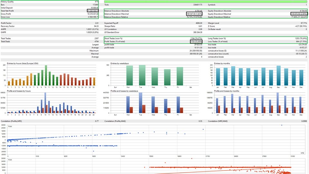This screenshot has height=174, width=309.
Task: Click the Total Net Profit value
Action: (x=90, y=11)
